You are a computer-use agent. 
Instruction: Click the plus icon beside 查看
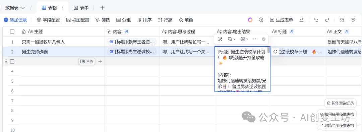point(100,61)
